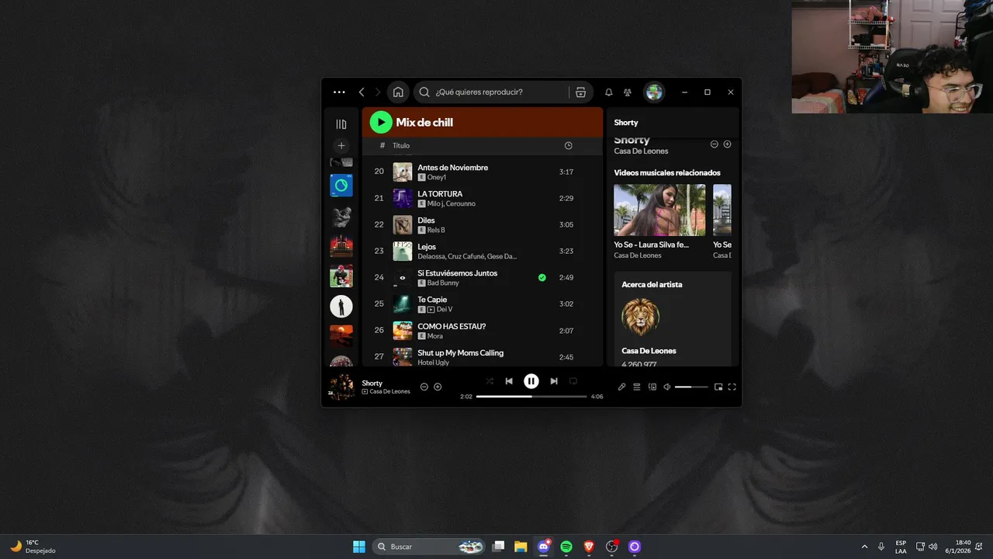Click the minus icon in now-playing bar

(x=424, y=387)
